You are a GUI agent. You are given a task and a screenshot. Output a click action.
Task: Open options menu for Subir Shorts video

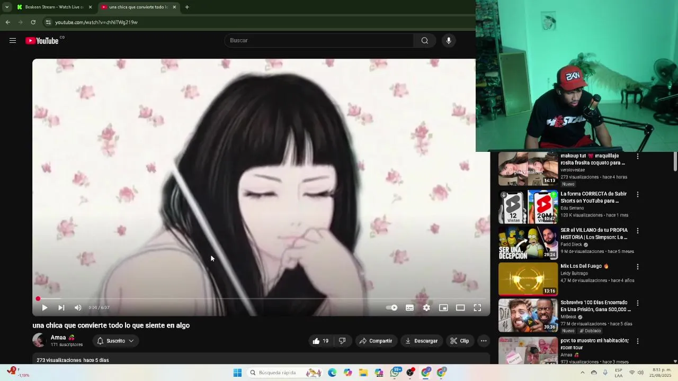638,195
